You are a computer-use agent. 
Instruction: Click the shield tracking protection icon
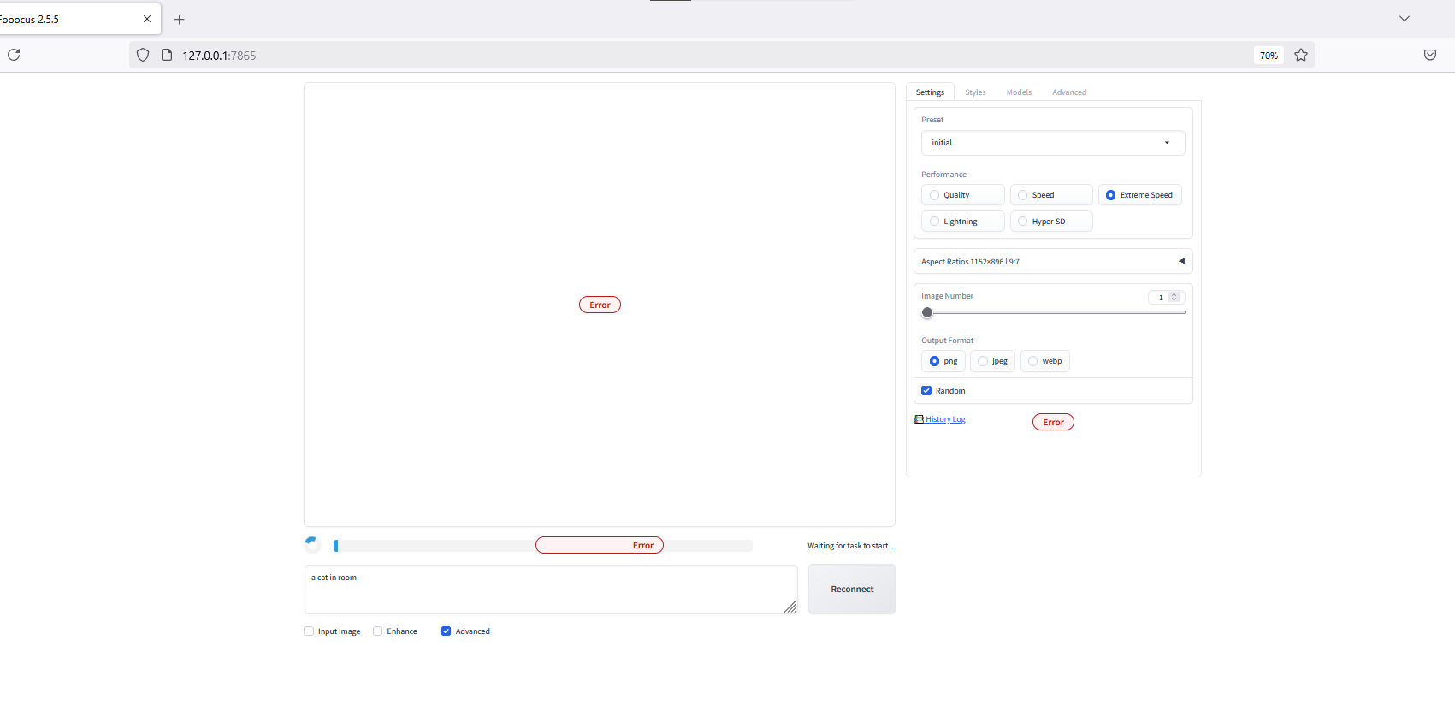click(143, 55)
